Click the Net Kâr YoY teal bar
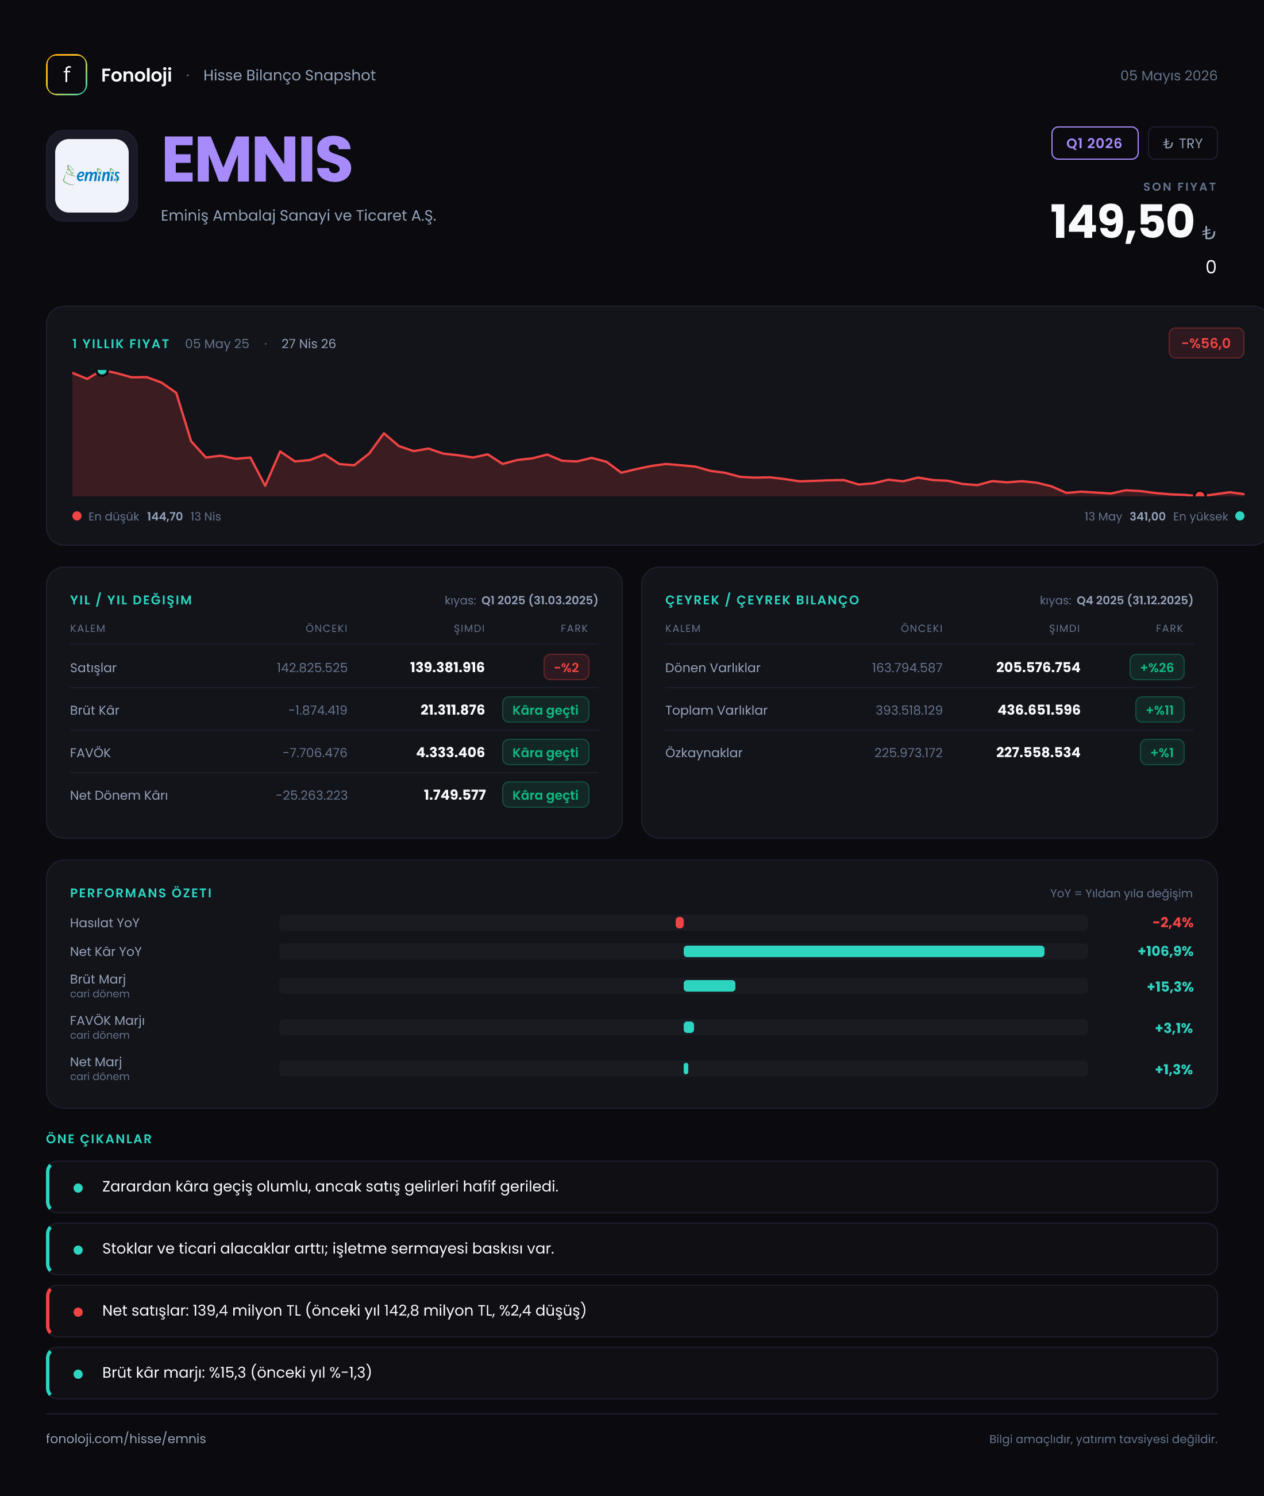The image size is (1264, 1496). tap(864, 951)
